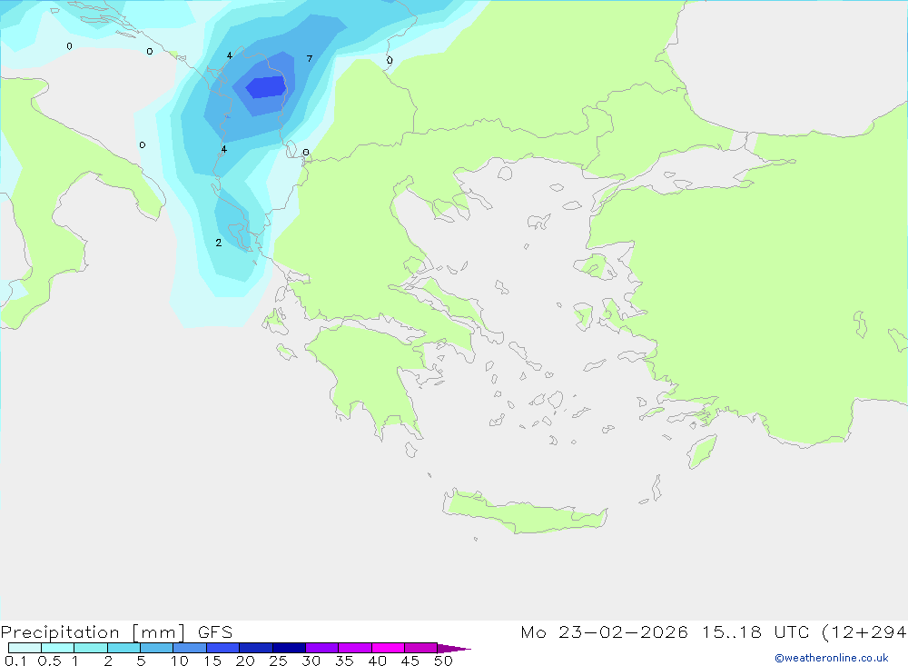The height and width of the screenshot is (666, 908).
Task: Click the legend label '15'
Action: (212, 661)
